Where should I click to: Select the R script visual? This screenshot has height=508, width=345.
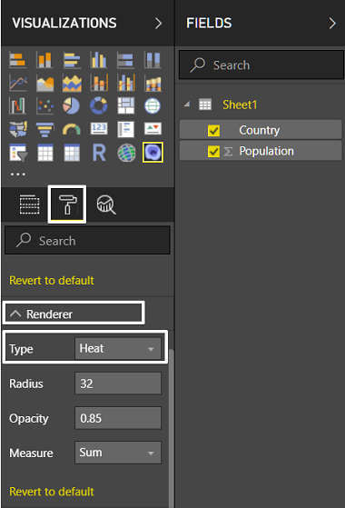pos(99,153)
